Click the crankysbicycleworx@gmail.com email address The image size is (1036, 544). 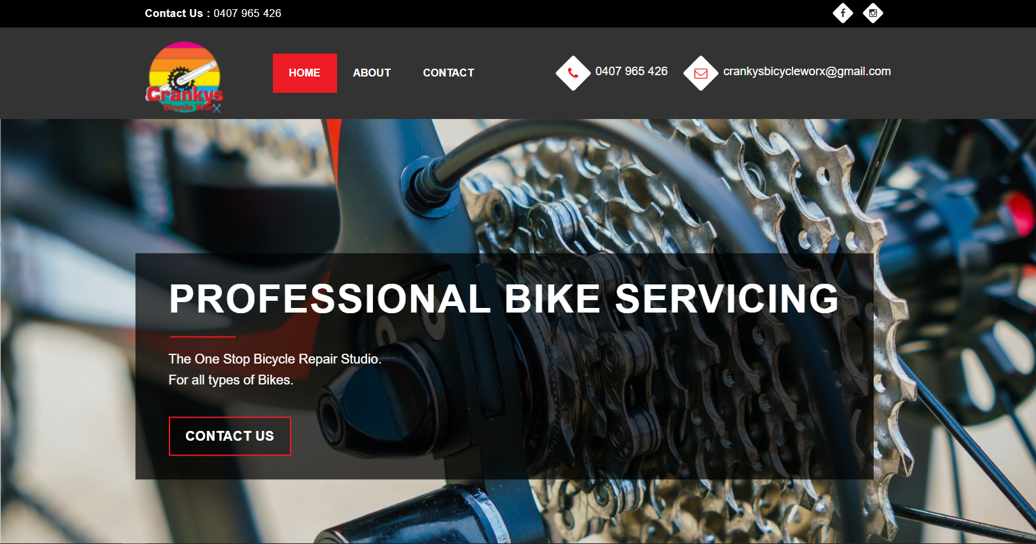(x=807, y=71)
